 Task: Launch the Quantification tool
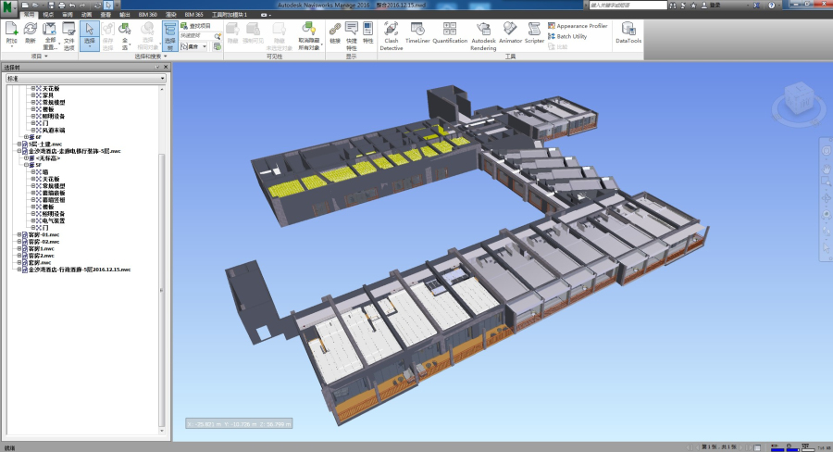(450, 35)
